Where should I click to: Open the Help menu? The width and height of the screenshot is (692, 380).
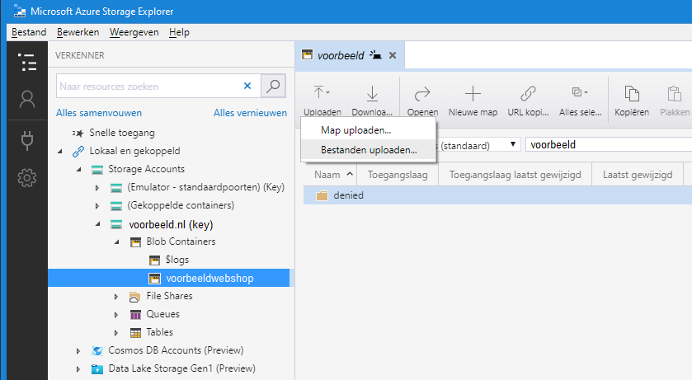pos(179,32)
